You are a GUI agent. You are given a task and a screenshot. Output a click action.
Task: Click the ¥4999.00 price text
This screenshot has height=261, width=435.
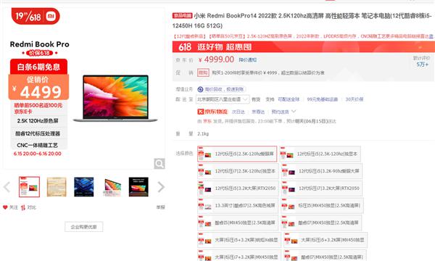(x=216, y=59)
